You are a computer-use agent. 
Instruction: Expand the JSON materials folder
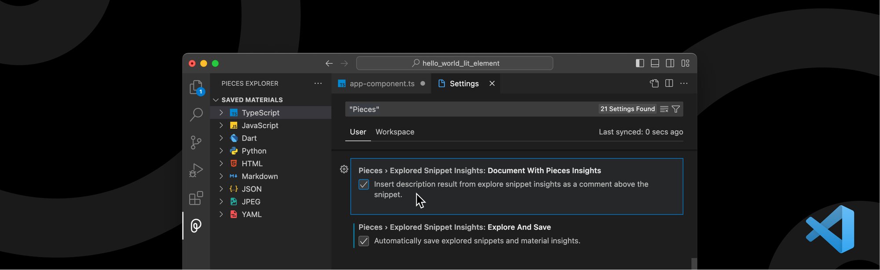(221, 189)
